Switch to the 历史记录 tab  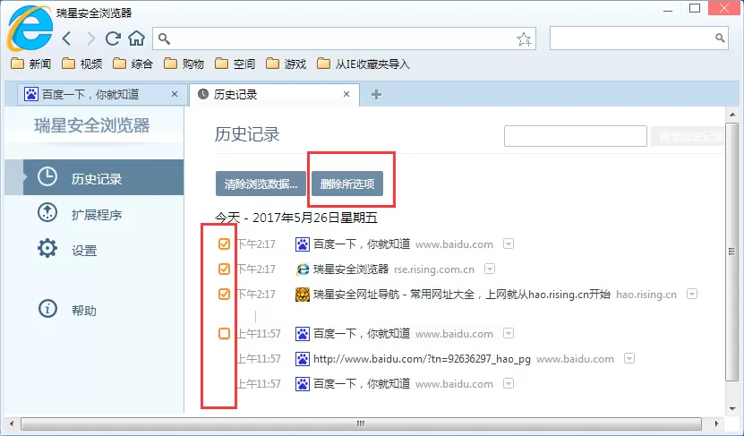point(274,94)
